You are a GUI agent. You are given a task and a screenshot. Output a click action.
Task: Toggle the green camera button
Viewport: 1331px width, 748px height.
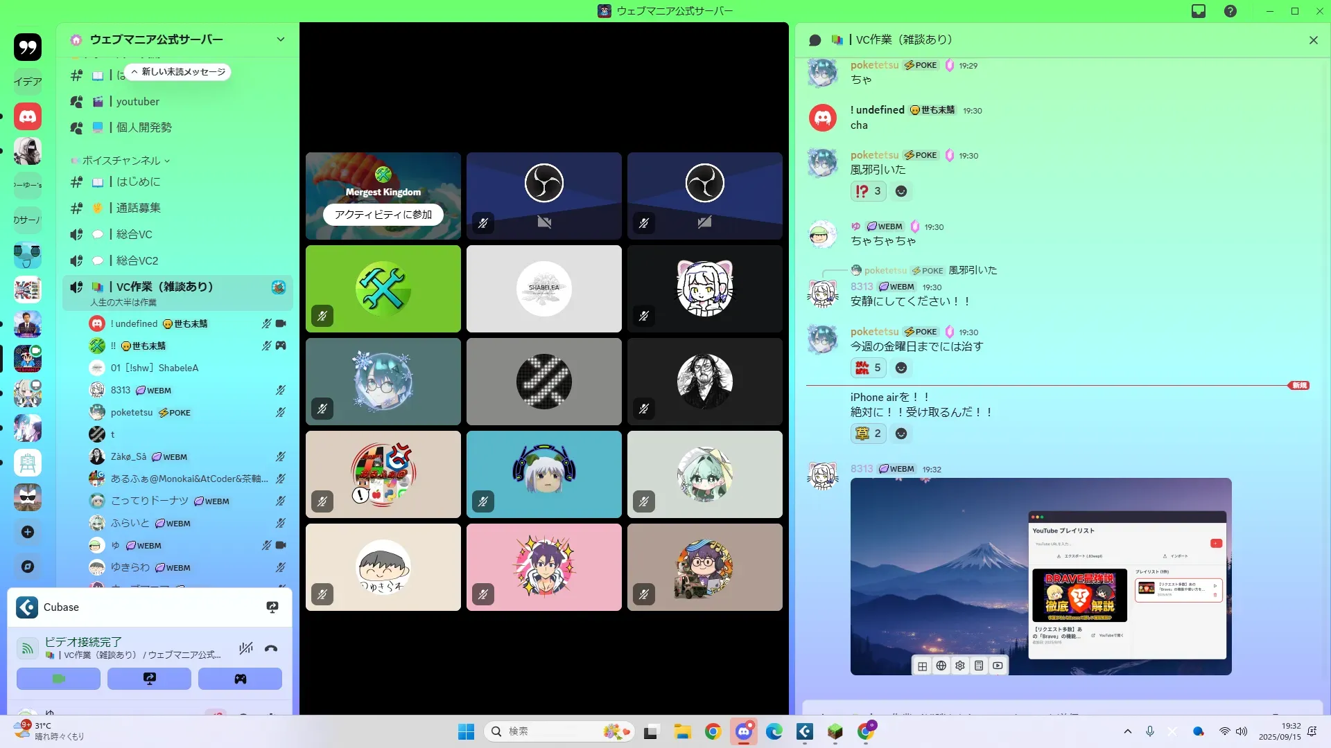58,679
